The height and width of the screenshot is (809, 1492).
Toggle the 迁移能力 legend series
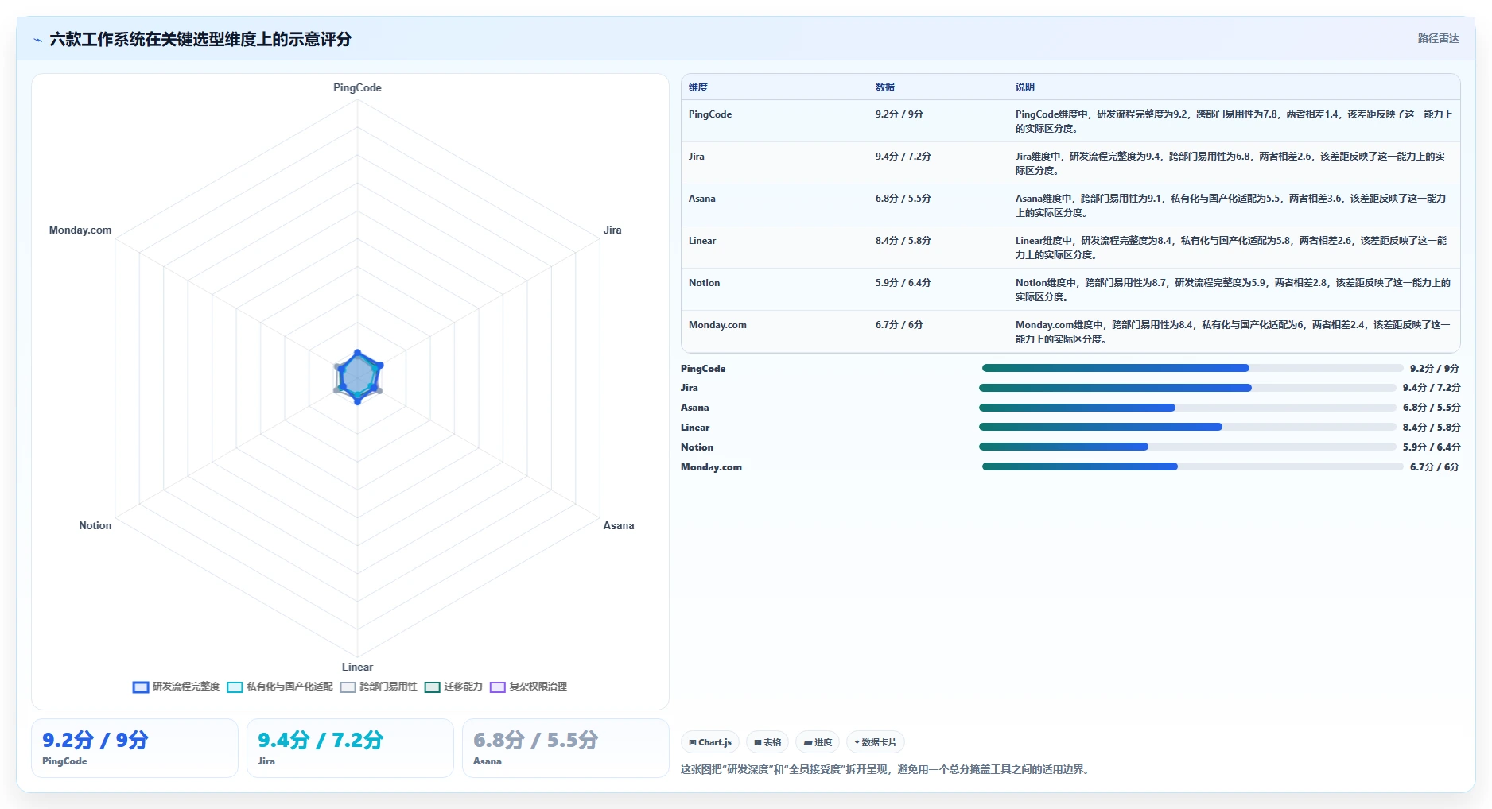453,687
